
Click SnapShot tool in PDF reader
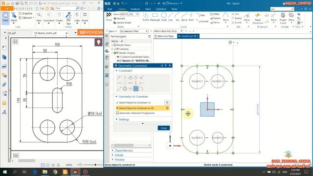[25, 13]
